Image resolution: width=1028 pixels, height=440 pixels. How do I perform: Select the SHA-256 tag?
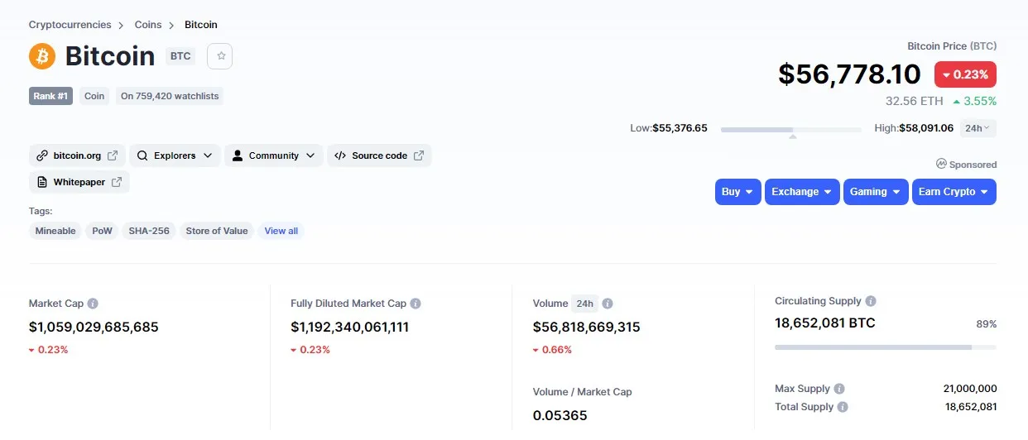149,231
